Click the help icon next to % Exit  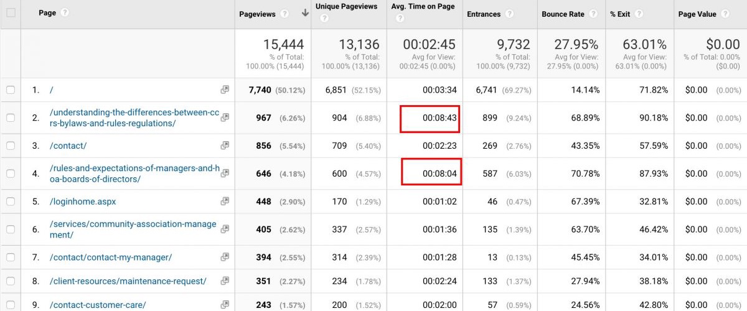(x=639, y=14)
